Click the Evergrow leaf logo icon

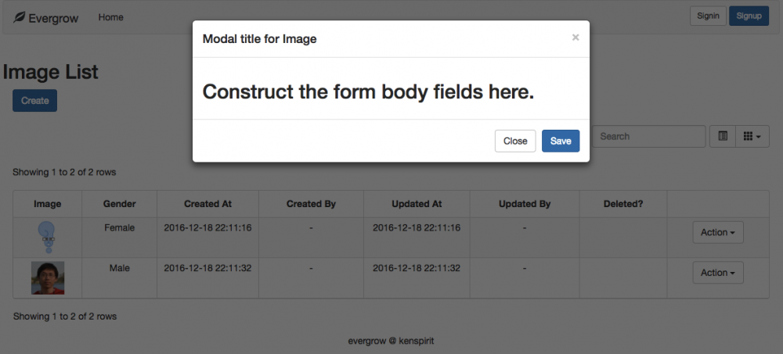pyautogui.click(x=20, y=17)
